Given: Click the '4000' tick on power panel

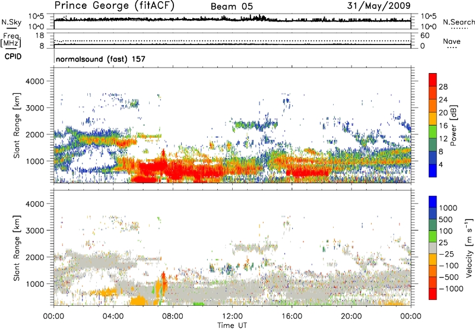Looking at the screenshot, I should click(34, 81).
